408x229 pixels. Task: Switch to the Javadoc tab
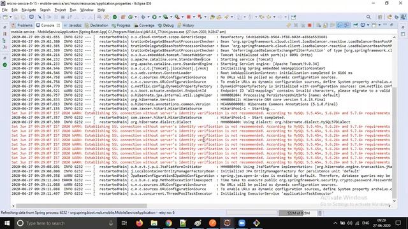click(73, 25)
